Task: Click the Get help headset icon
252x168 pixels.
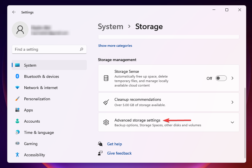Action: point(100,144)
